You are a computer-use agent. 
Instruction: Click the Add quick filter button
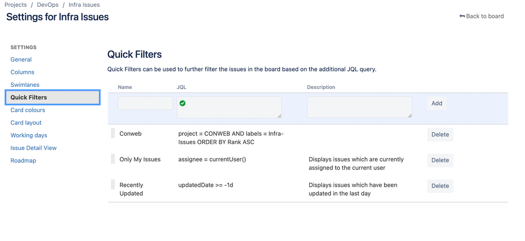click(x=437, y=104)
